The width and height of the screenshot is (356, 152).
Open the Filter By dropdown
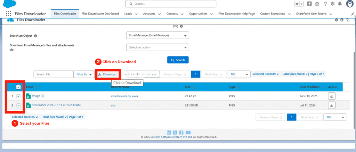click(84, 74)
